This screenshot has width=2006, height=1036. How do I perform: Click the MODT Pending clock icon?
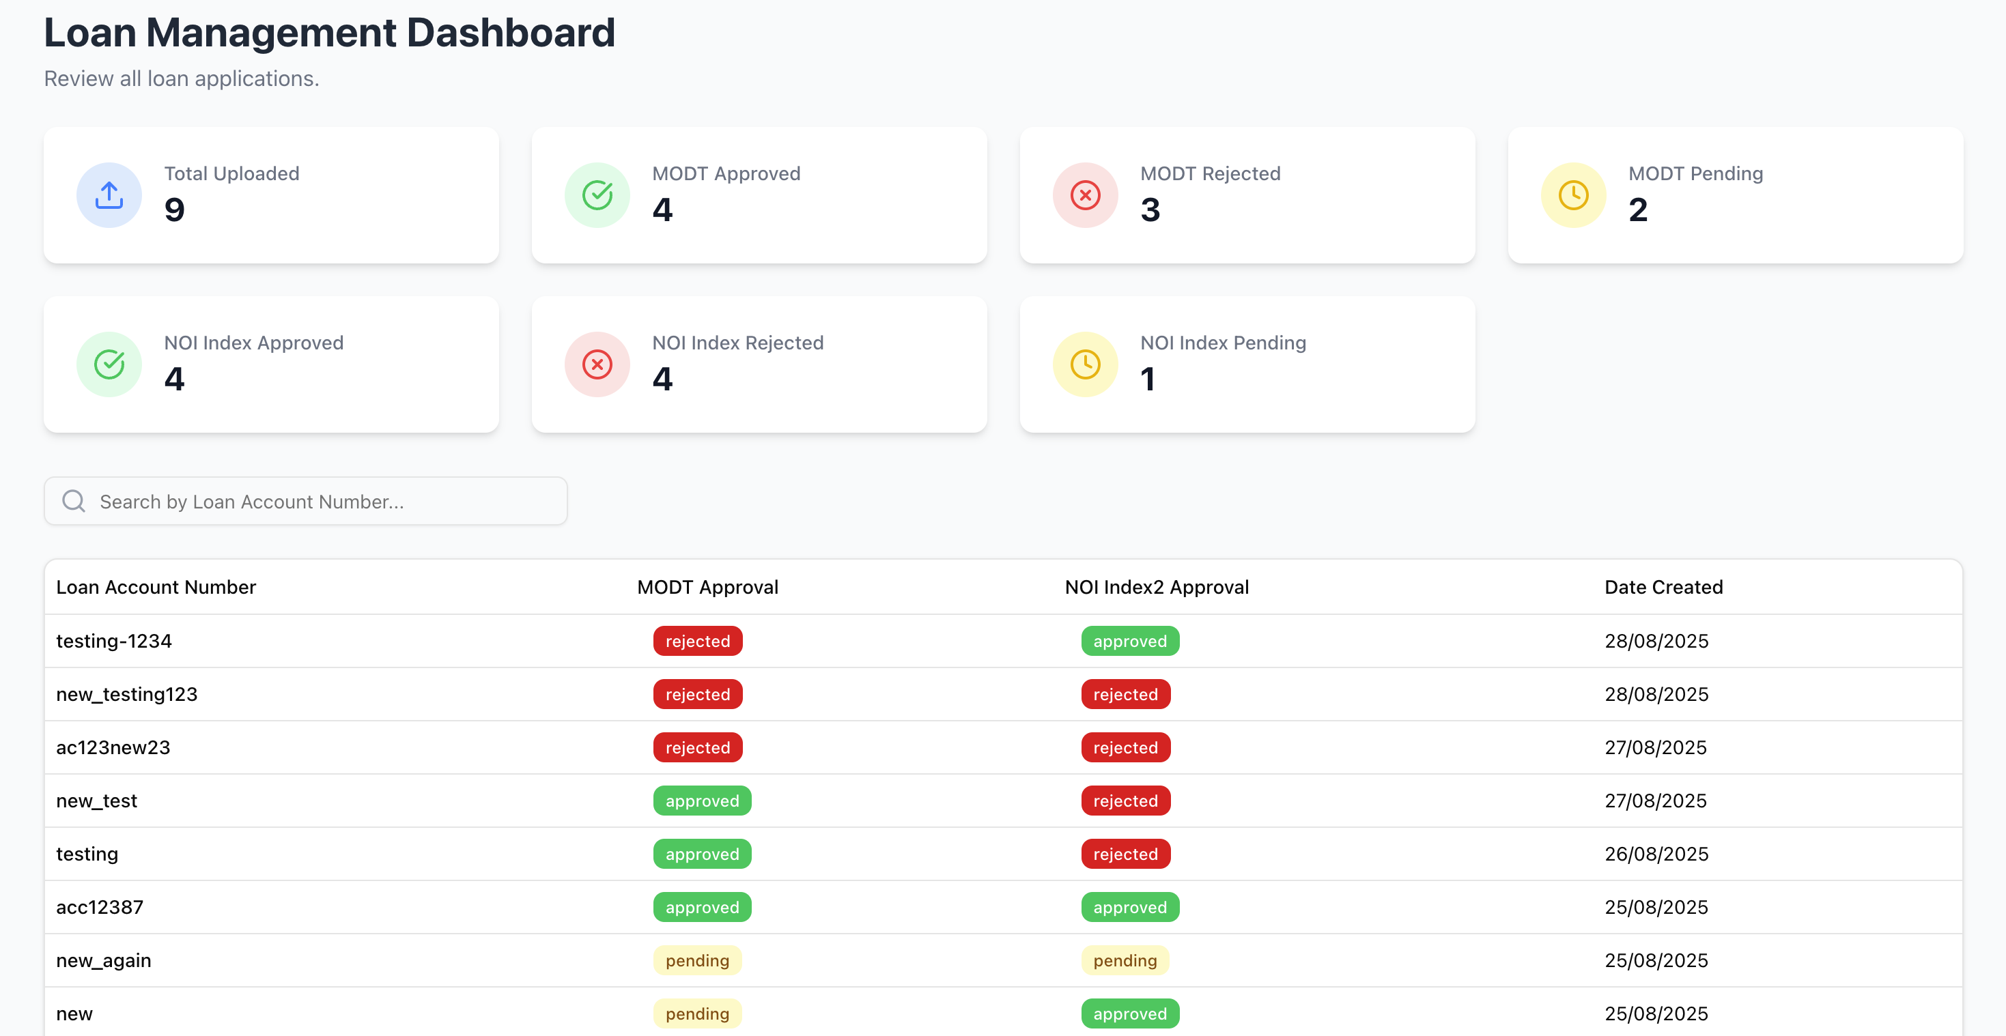tap(1573, 195)
